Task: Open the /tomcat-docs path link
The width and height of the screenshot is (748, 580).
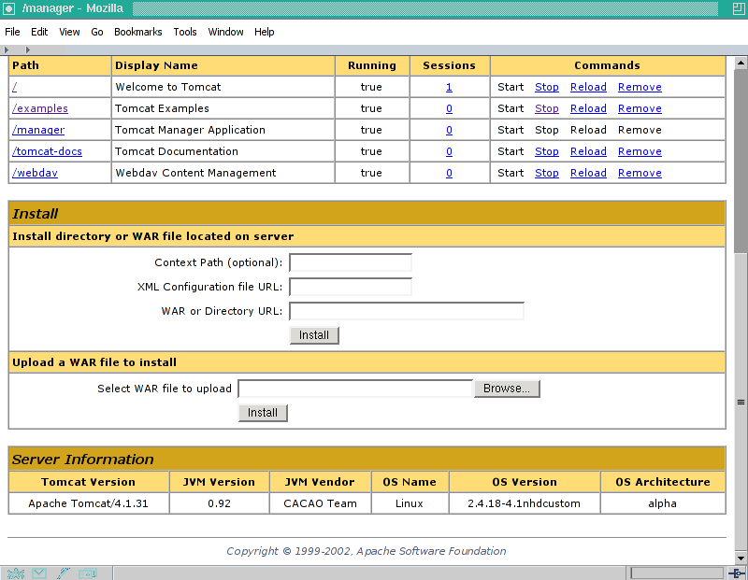Action: pos(48,151)
